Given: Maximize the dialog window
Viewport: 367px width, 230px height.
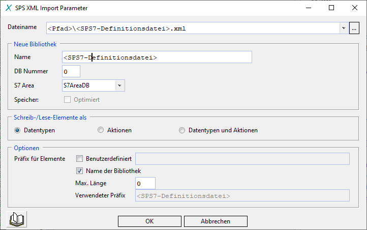Looking at the screenshot, I should tap(331, 8).
